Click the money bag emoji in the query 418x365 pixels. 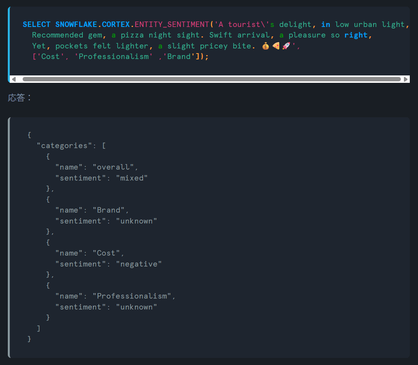266,46
